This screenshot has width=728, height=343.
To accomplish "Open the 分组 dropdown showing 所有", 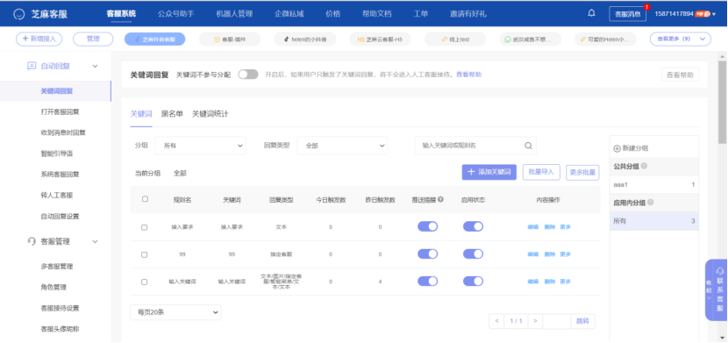I will pos(201,146).
